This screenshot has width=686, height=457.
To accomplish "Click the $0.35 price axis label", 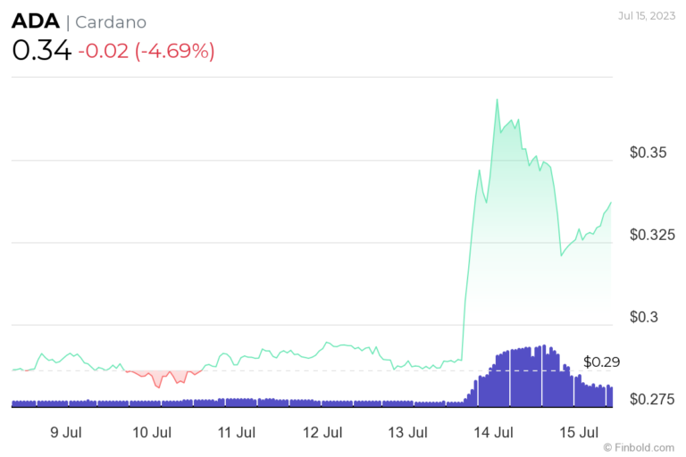I will pyautogui.click(x=648, y=153).
